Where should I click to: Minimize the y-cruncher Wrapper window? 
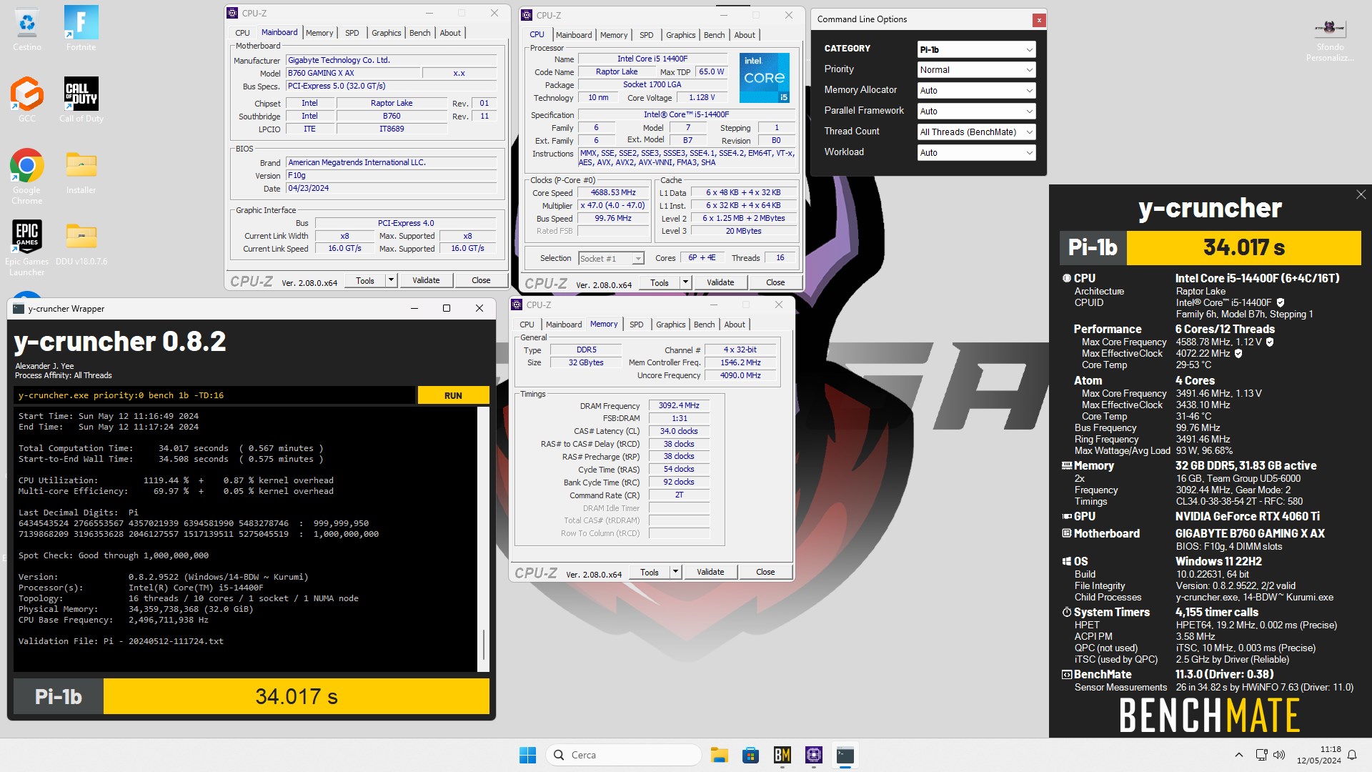point(414,308)
